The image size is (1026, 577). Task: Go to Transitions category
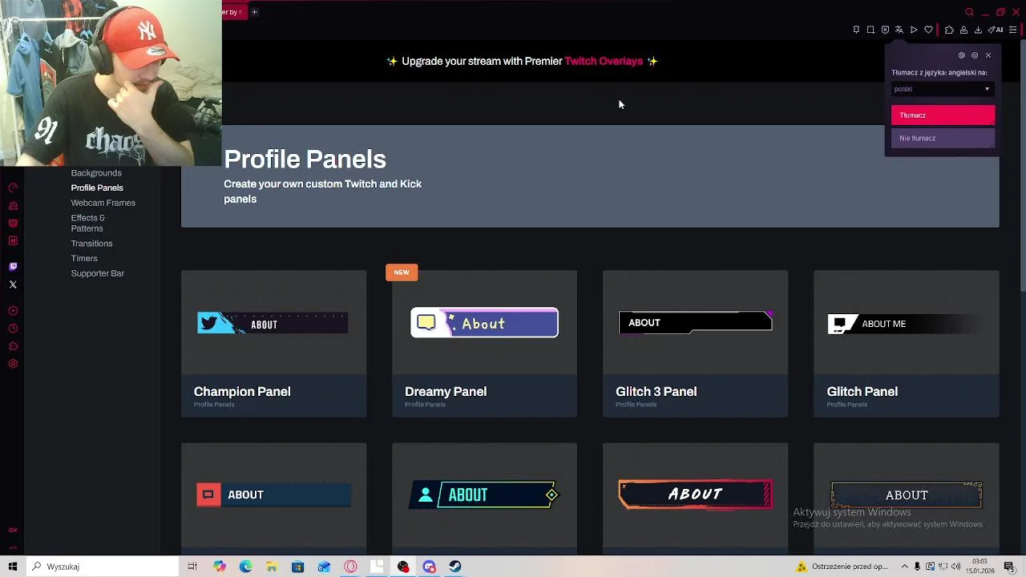coord(91,244)
